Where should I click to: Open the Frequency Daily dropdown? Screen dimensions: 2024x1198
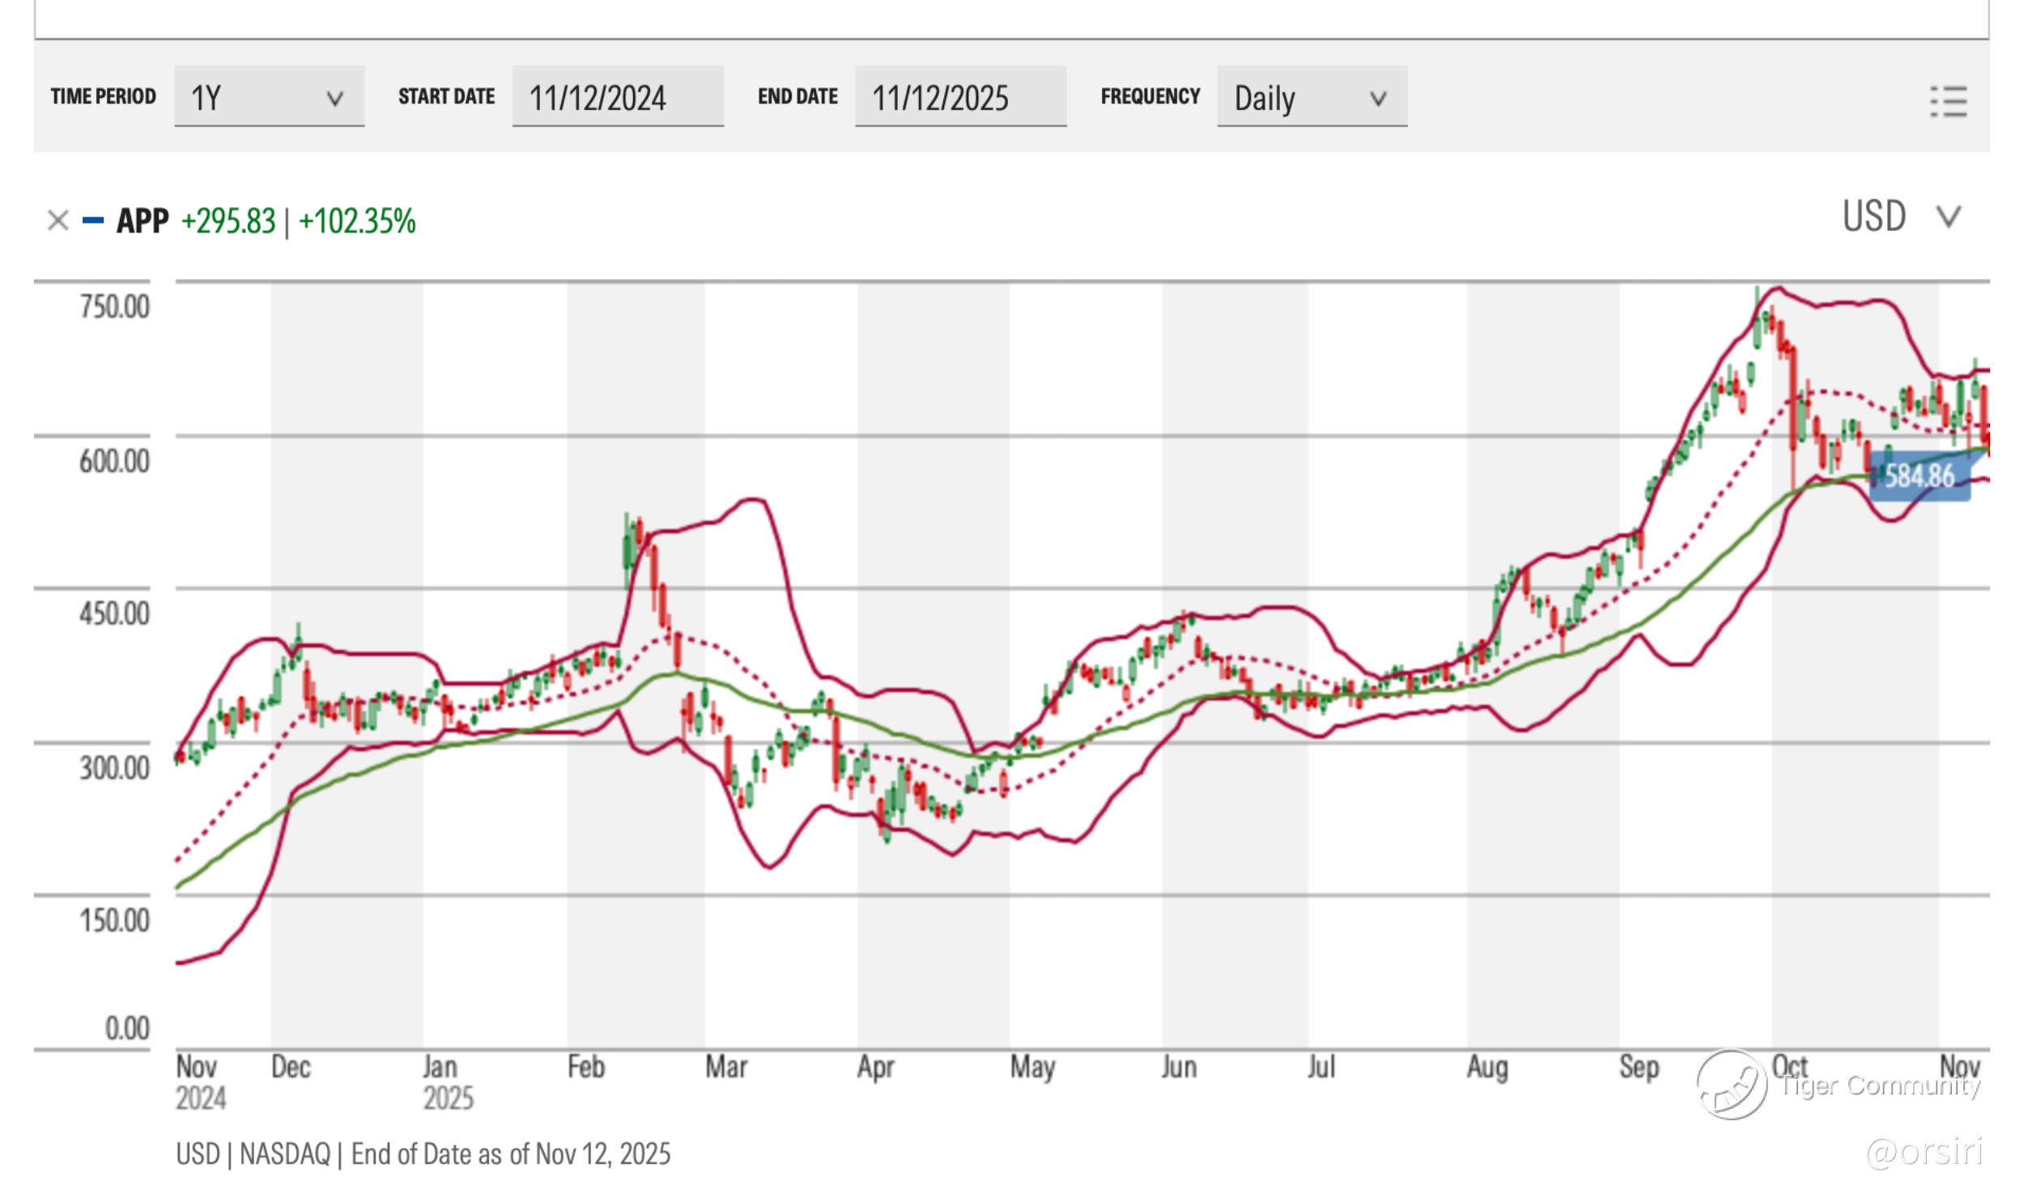click(x=1311, y=97)
